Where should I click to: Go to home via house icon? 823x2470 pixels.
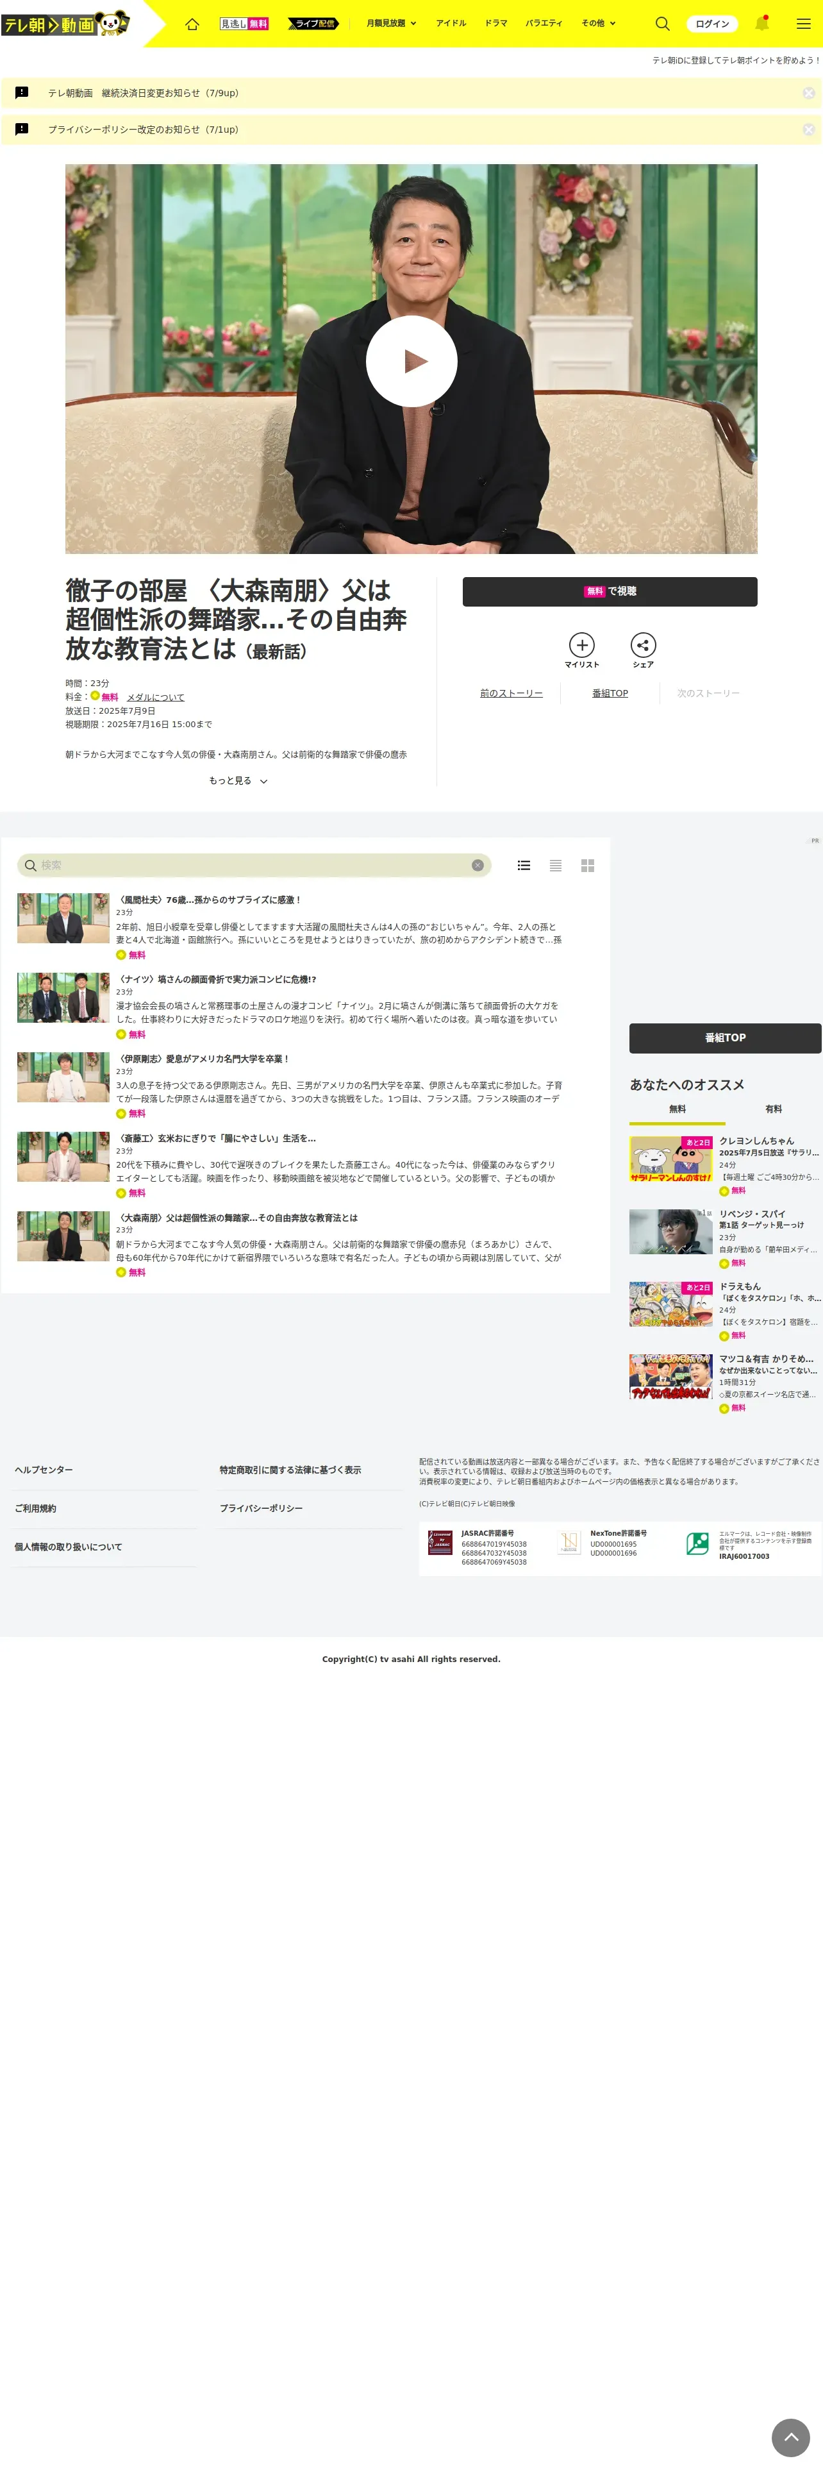tap(192, 24)
